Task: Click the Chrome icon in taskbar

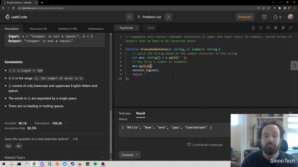Action: coord(34,164)
